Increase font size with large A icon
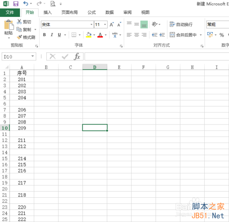The width and height of the screenshot is (229, 222). tap(112, 24)
